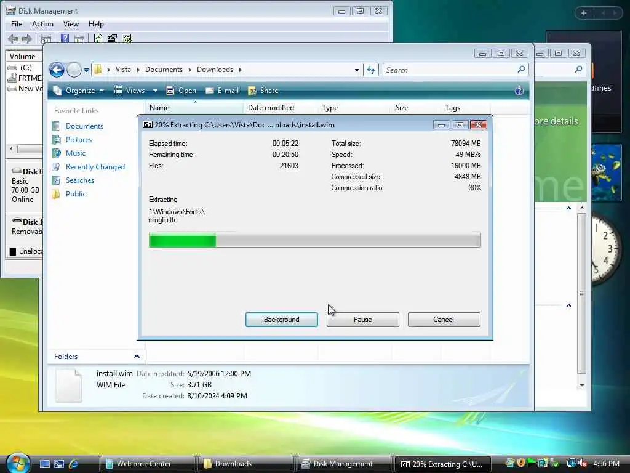Click muted volume icon in system tray

(x=583, y=463)
